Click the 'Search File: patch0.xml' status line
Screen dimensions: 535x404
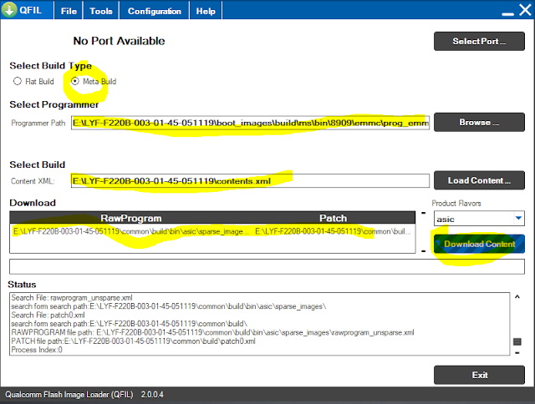coord(48,315)
